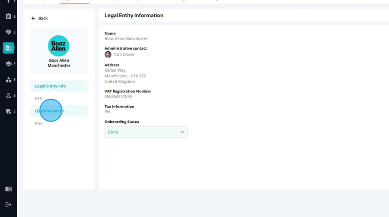
Task: Click the left arrow icon beside Back
Action: click(33, 18)
